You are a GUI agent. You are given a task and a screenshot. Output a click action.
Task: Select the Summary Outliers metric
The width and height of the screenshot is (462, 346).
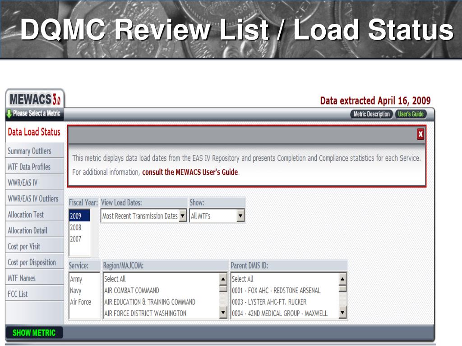(35, 151)
